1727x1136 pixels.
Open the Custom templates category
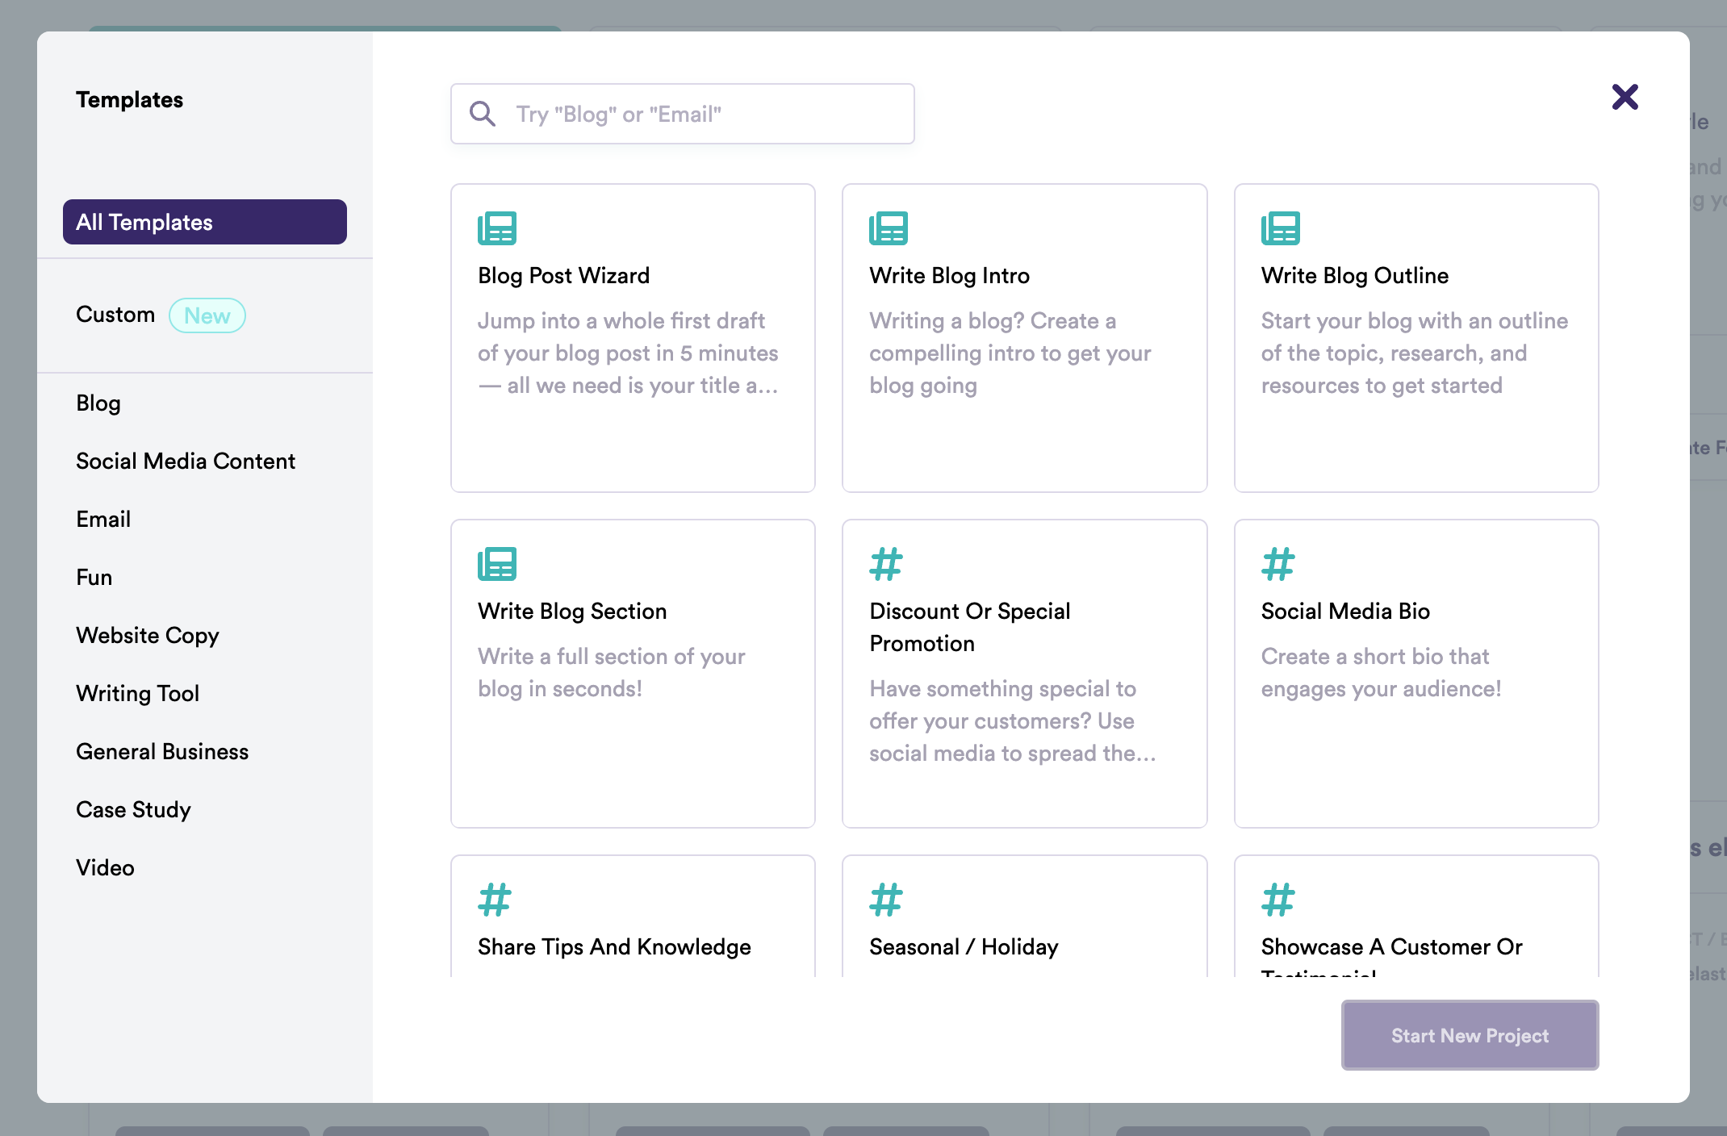(115, 315)
